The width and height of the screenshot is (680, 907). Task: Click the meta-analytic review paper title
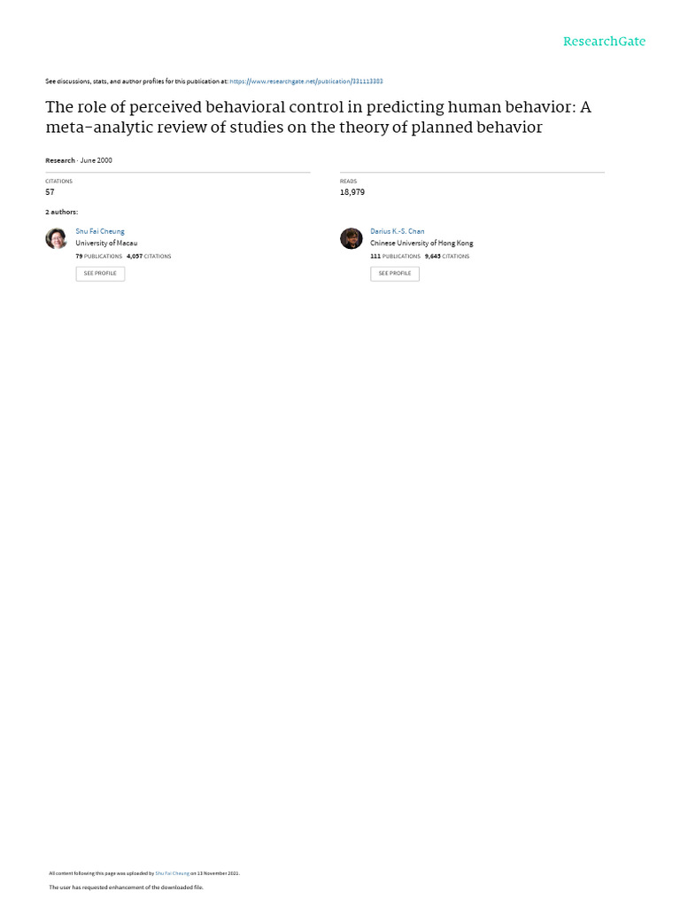pyautogui.click(x=318, y=117)
